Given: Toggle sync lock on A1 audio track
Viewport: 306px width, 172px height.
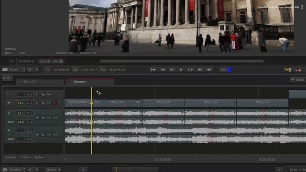Looking at the screenshot, I should pyautogui.click(x=49, y=117).
